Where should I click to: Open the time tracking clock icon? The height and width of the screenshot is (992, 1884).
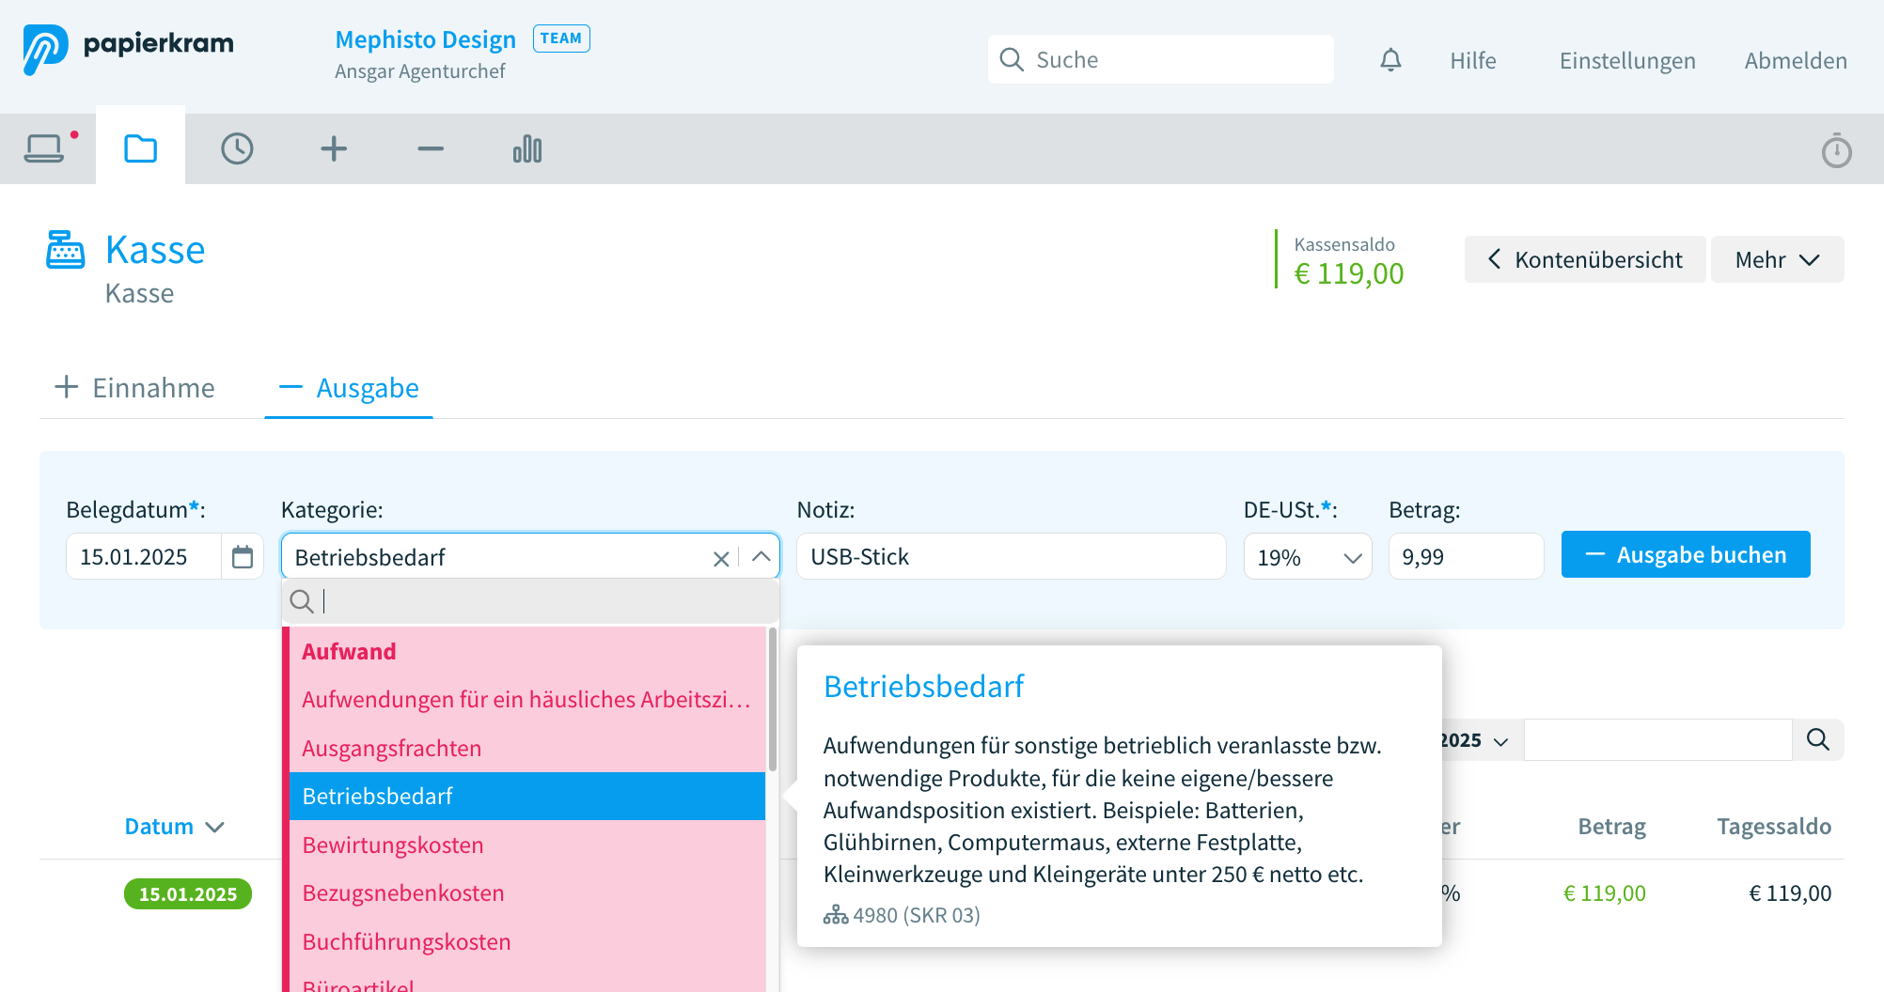pyautogui.click(x=237, y=148)
